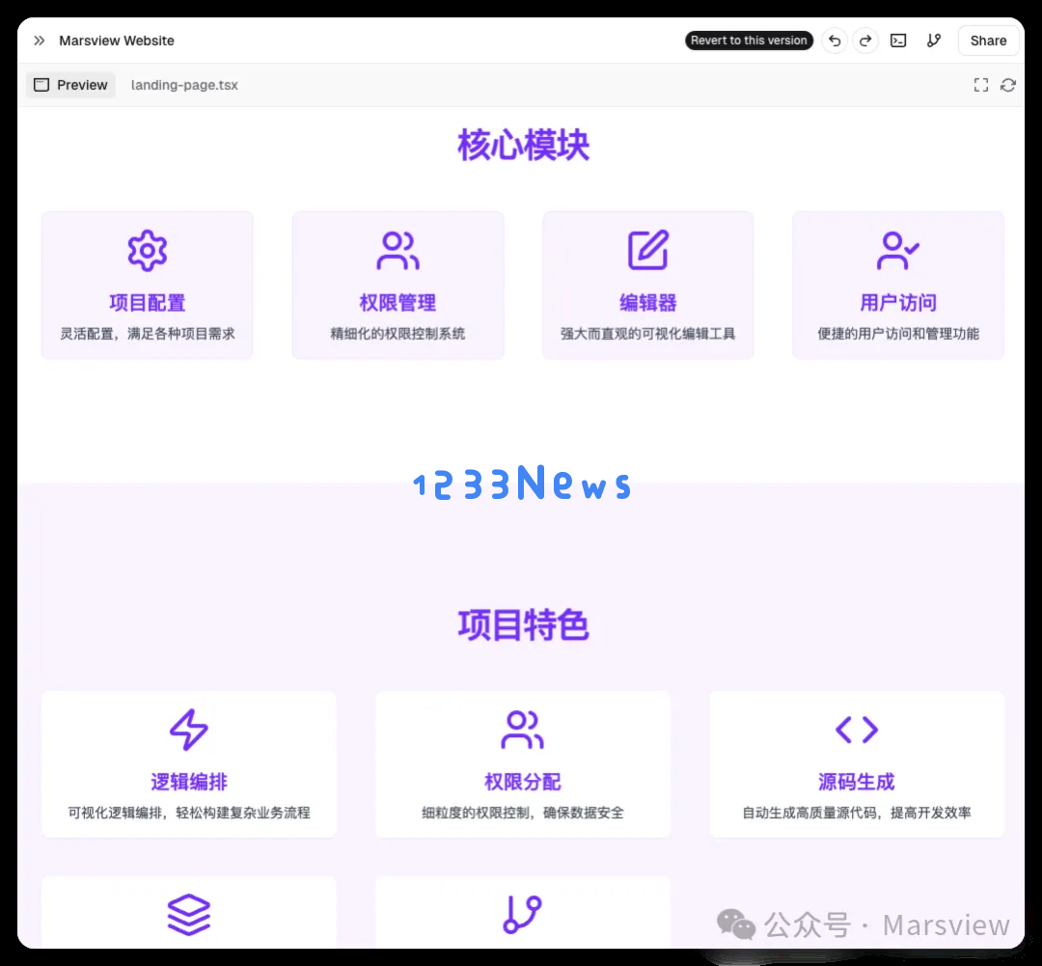
Task: Click the redo arrow icon
Action: pyautogui.click(x=865, y=41)
